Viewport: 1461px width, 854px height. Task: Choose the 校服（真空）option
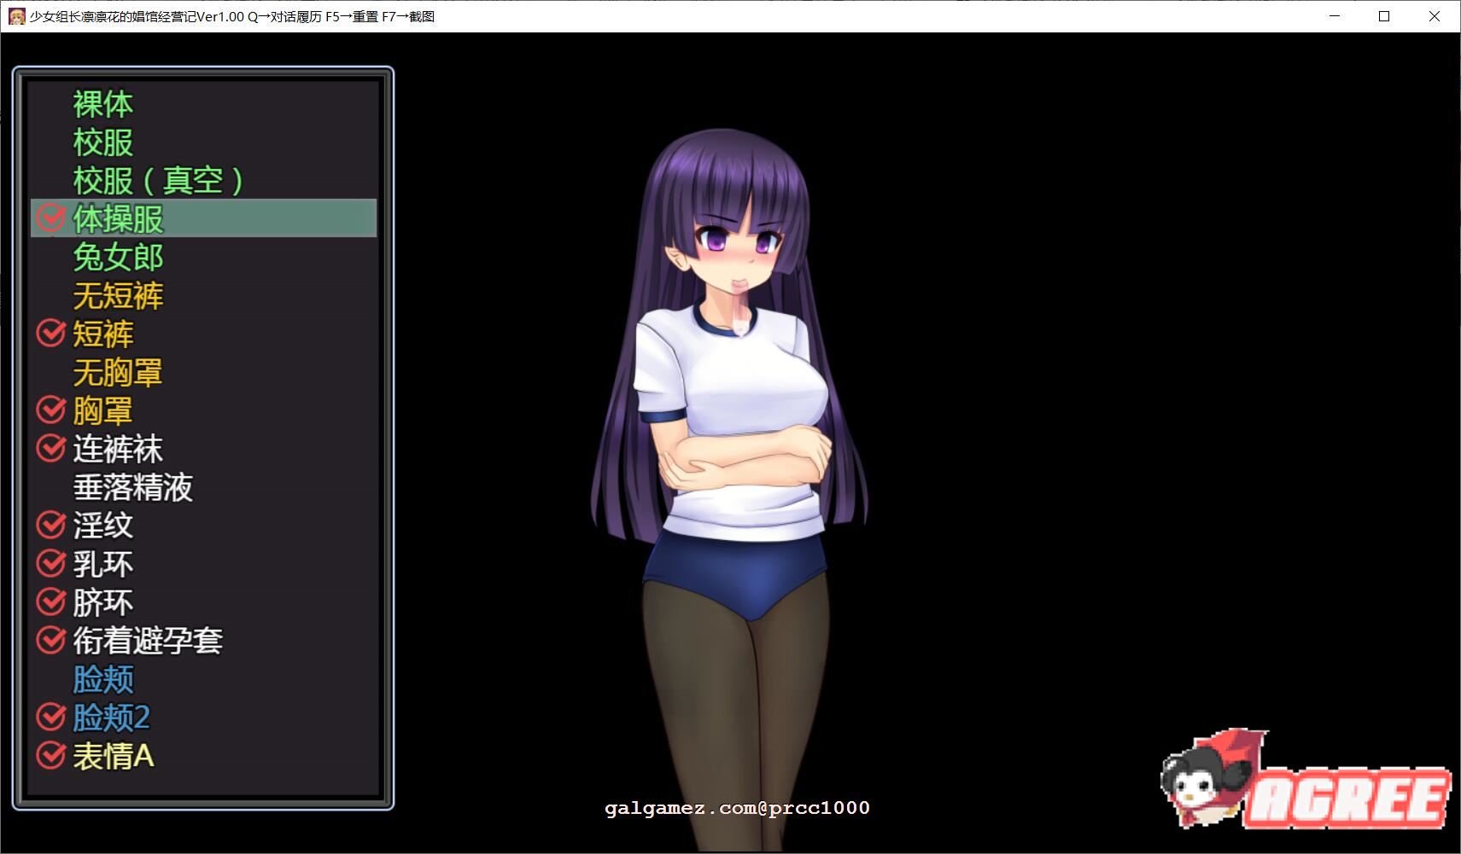click(x=156, y=180)
